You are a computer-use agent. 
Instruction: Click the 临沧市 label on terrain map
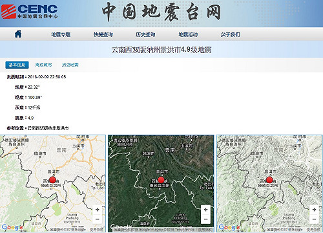257,153
